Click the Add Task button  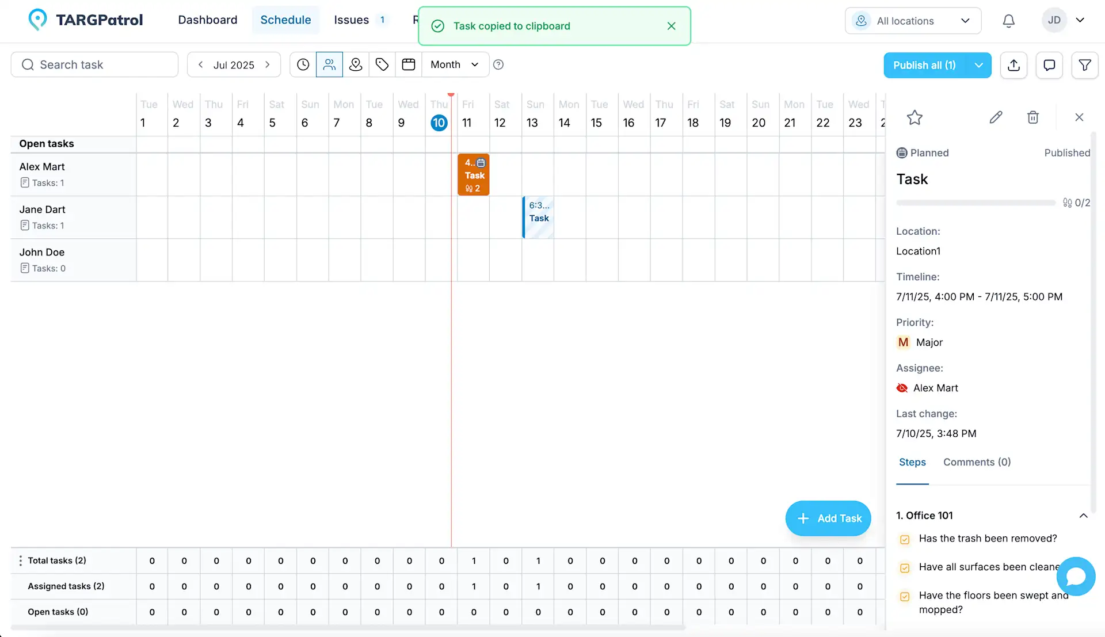[828, 518]
